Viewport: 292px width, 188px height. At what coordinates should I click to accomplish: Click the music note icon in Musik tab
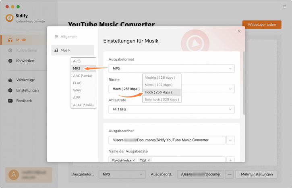56,50
